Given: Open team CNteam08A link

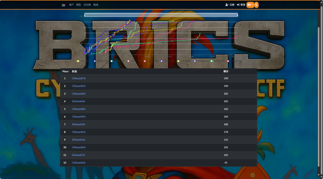Looking at the screenshot, I should pyautogui.click(x=79, y=109).
